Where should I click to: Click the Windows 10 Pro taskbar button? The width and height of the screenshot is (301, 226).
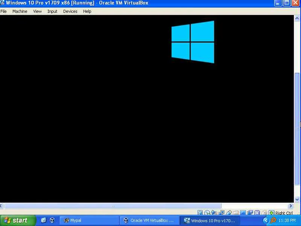tap(209, 220)
